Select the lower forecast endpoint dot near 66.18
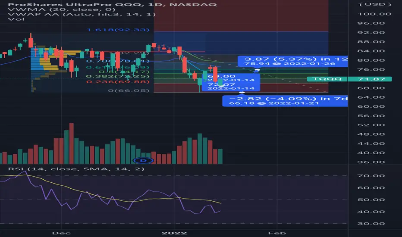This screenshot has width=402, height=237. (242, 92)
